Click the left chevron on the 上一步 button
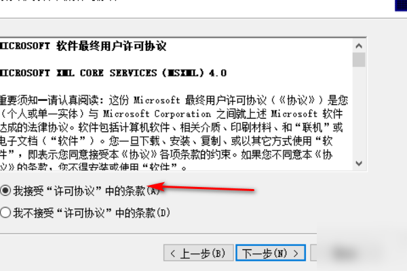Image resolution: width=407 pixels, height=271 pixels. (173, 253)
